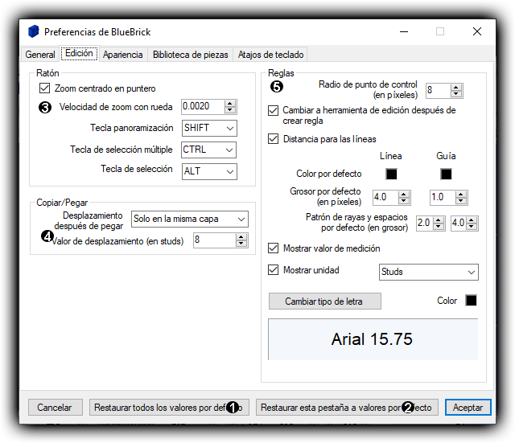Viewport: 515px width, 443px height.
Task: Expand the Tecla de selección ALT dropdown
Action: coord(209,171)
